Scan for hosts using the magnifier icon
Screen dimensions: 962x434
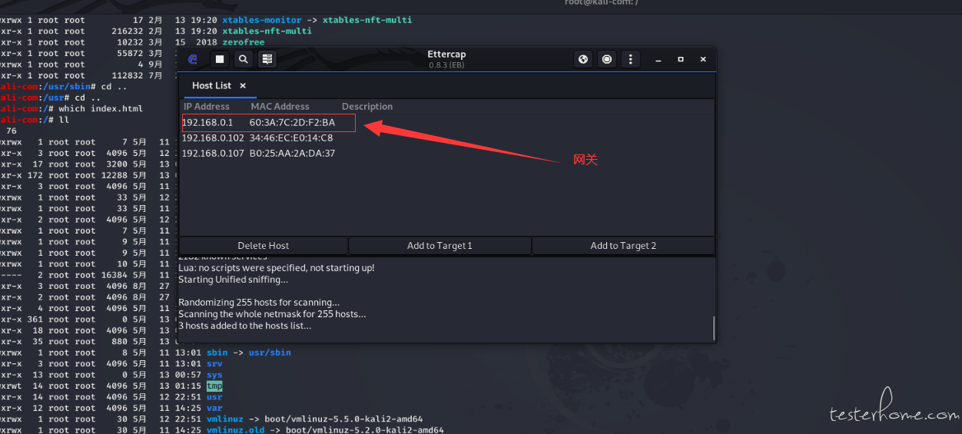[243, 59]
